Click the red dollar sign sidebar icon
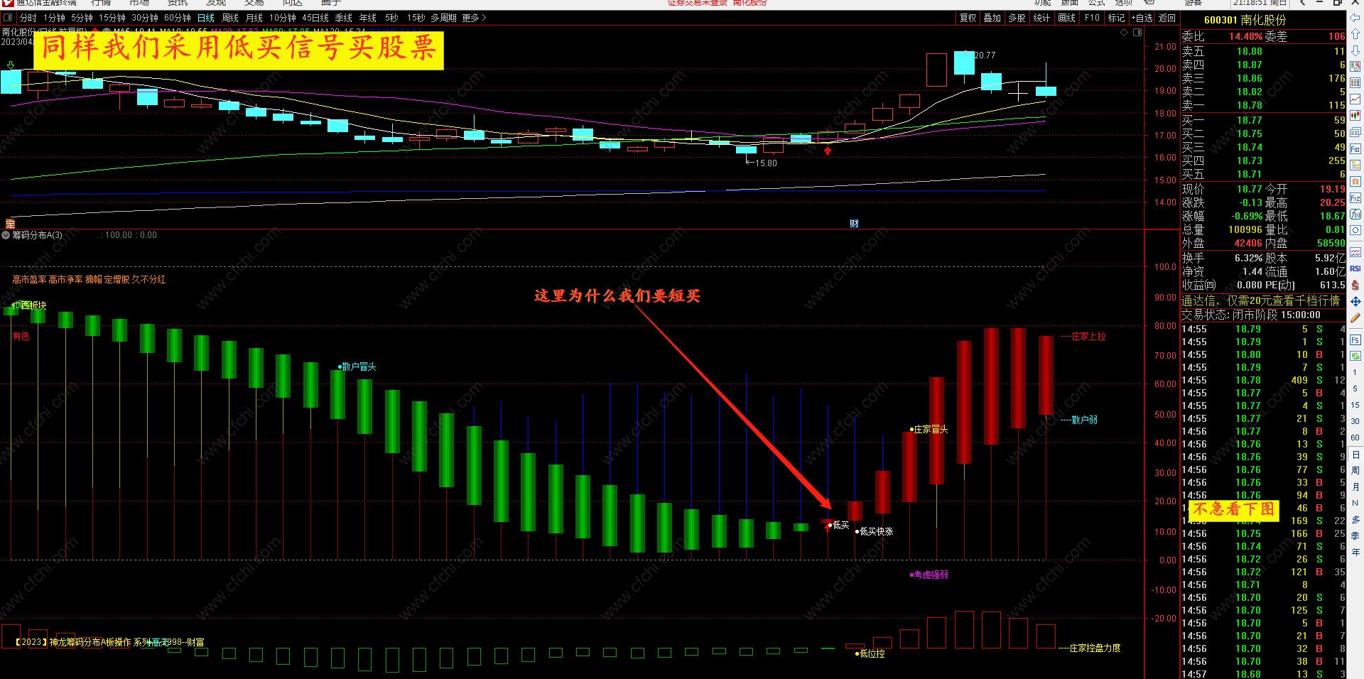The height and width of the screenshot is (679, 1364). point(1355,285)
